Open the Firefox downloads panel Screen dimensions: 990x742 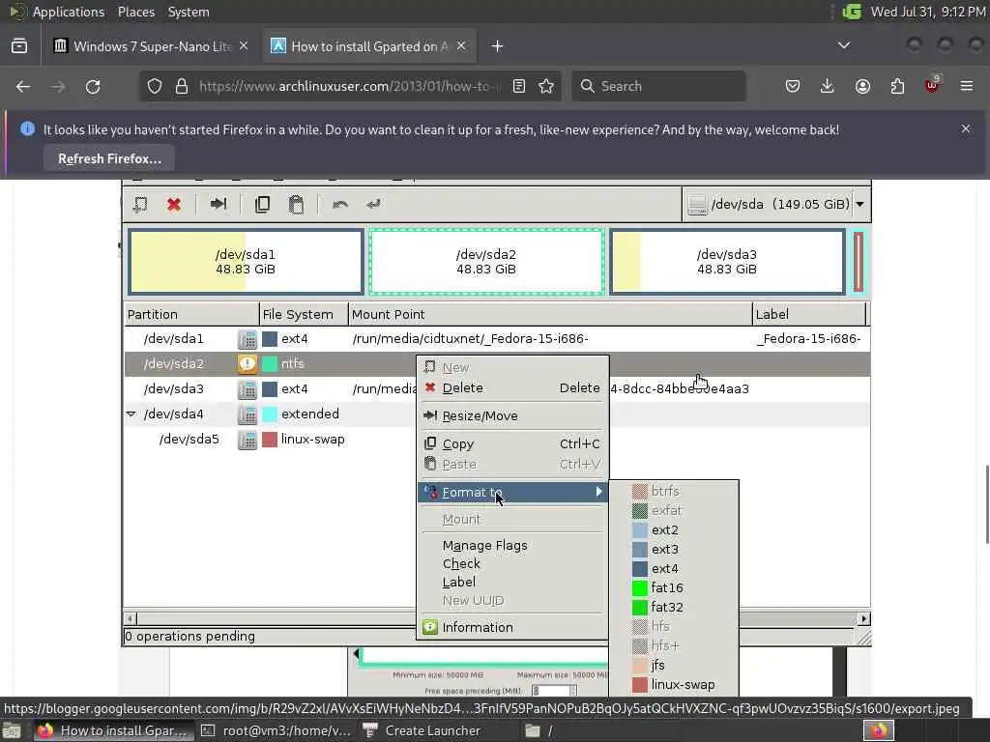(x=828, y=86)
